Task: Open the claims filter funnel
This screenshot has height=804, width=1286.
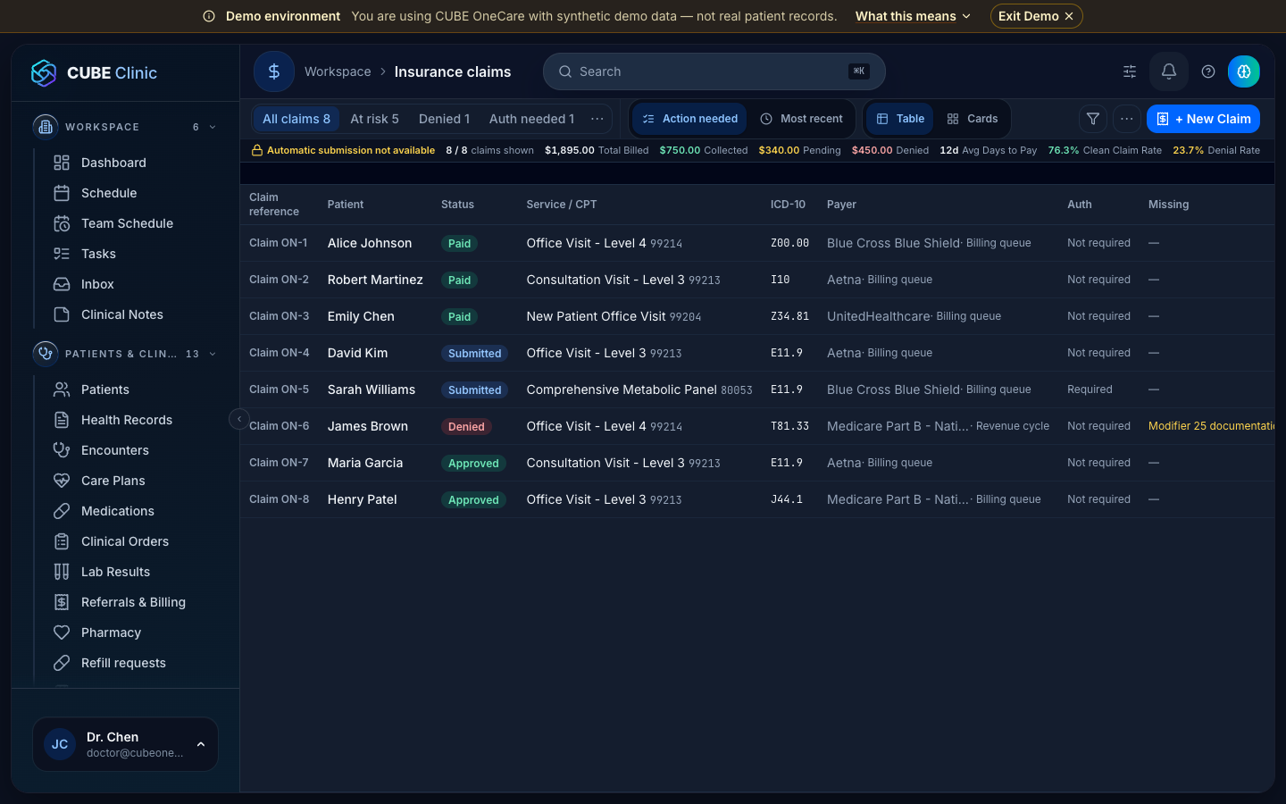Action: (1093, 119)
